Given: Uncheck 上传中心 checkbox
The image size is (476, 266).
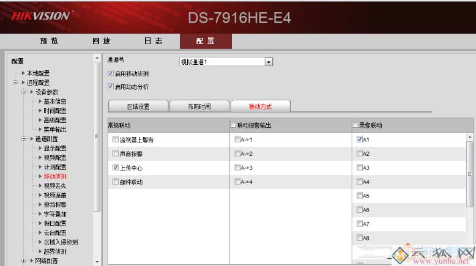Looking at the screenshot, I should click(x=116, y=167).
